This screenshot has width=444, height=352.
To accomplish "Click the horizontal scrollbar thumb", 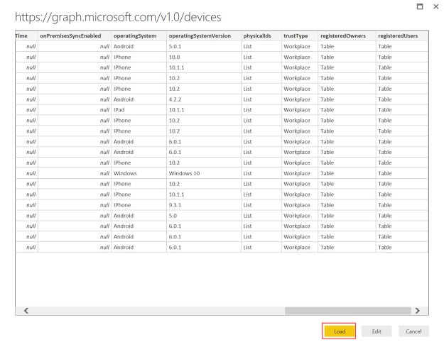I will (347, 310).
